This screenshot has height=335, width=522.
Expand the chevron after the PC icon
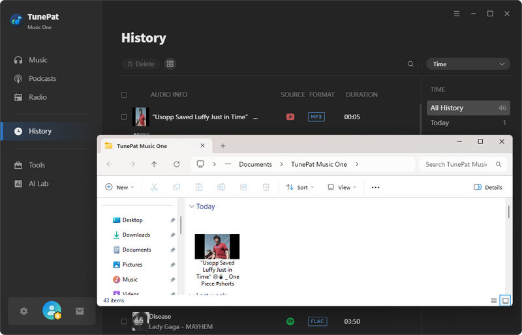[x=215, y=164]
